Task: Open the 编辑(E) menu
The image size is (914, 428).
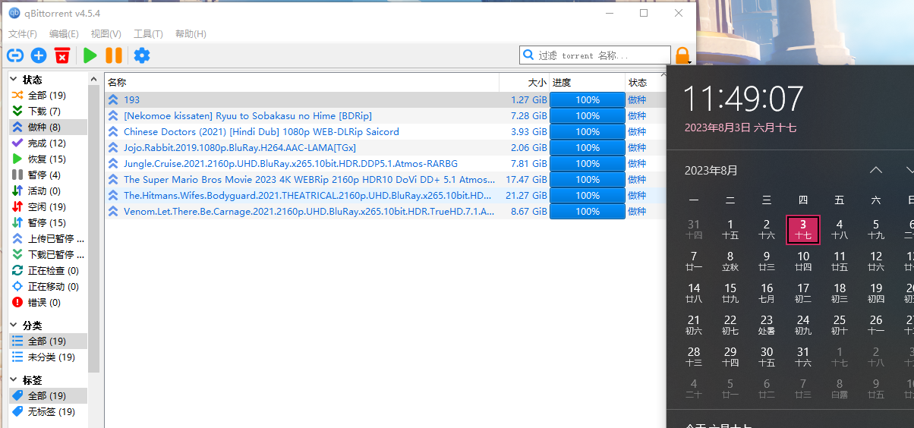Action: click(x=64, y=34)
